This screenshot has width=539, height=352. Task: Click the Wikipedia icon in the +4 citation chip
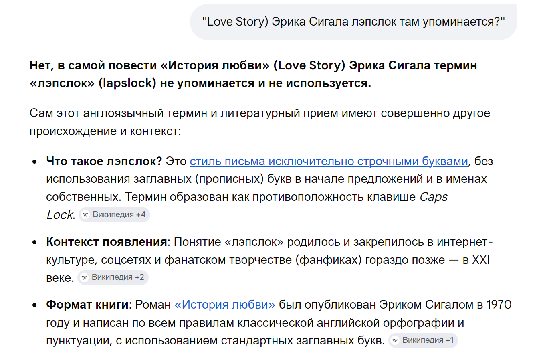pos(85,214)
